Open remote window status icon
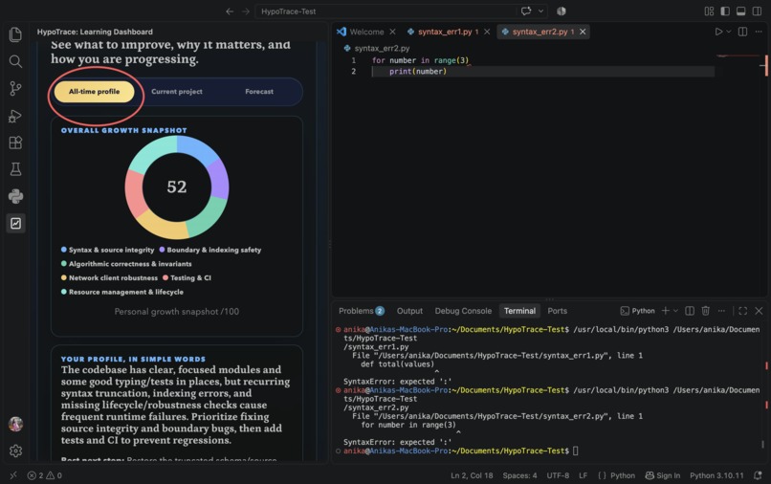 click(13, 475)
